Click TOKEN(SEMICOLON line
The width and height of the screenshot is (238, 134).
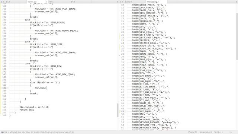tap(148, 21)
